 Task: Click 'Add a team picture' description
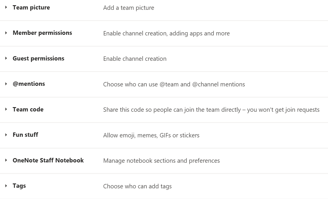(x=128, y=8)
